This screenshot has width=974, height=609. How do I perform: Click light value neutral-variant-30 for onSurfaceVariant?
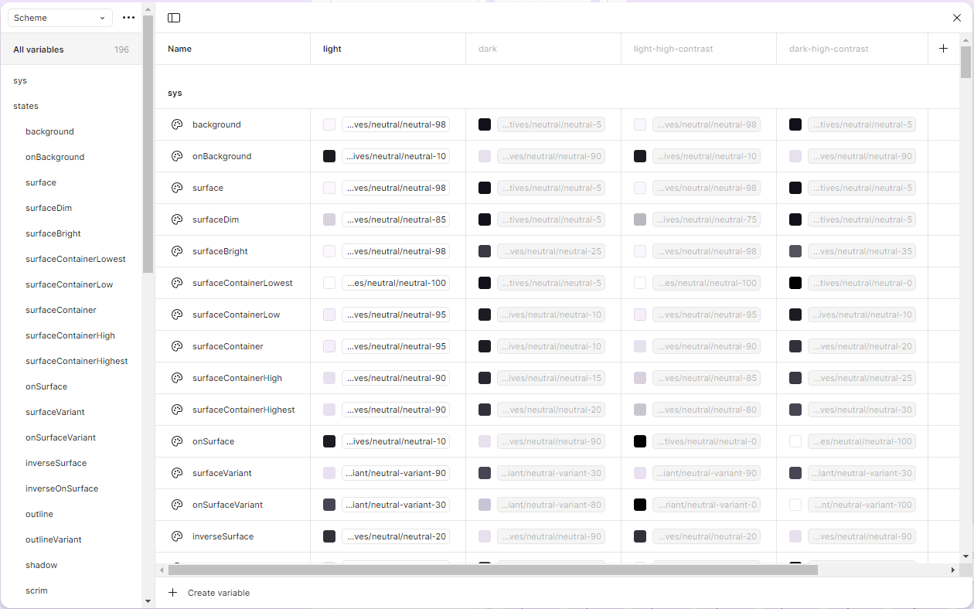pos(396,505)
